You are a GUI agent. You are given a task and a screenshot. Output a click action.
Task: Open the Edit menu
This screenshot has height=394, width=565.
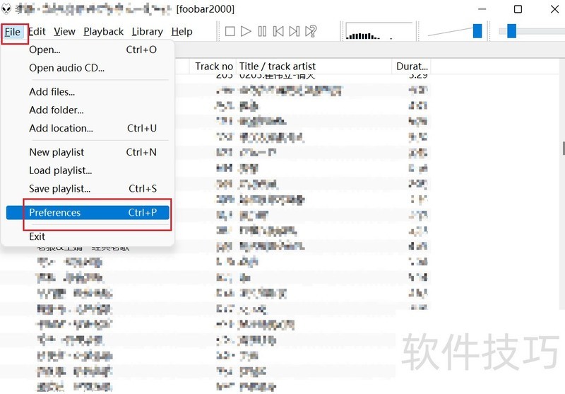tap(37, 32)
